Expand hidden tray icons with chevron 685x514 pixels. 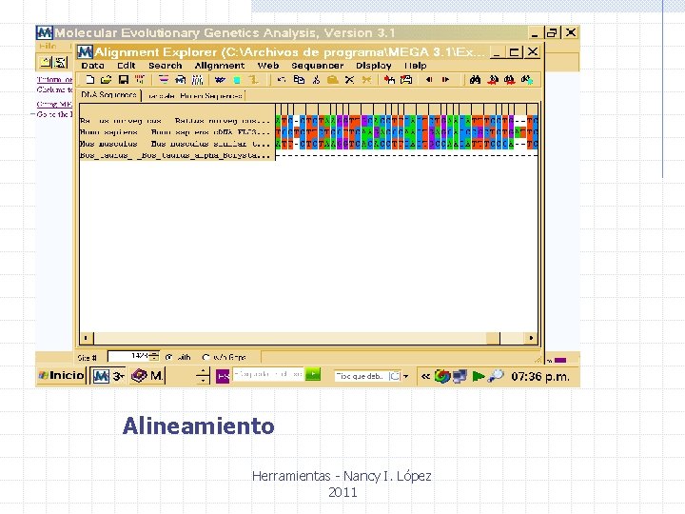click(x=425, y=376)
